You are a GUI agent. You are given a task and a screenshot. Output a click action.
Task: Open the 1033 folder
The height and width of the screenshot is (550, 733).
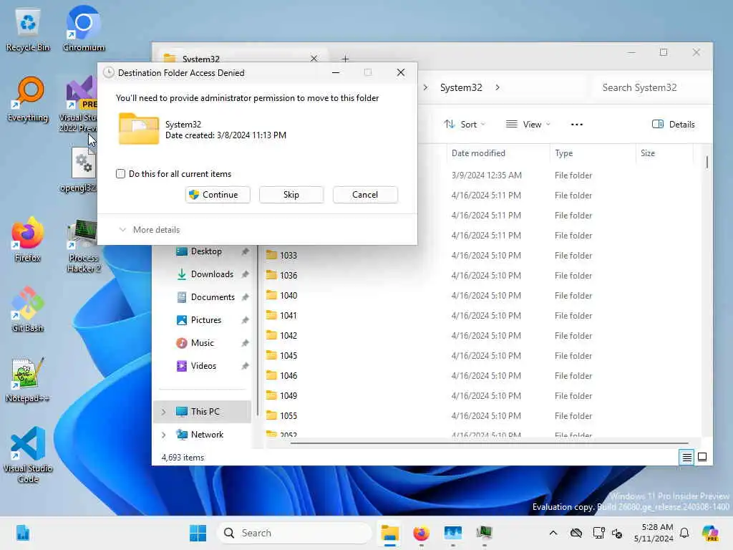coord(288,256)
